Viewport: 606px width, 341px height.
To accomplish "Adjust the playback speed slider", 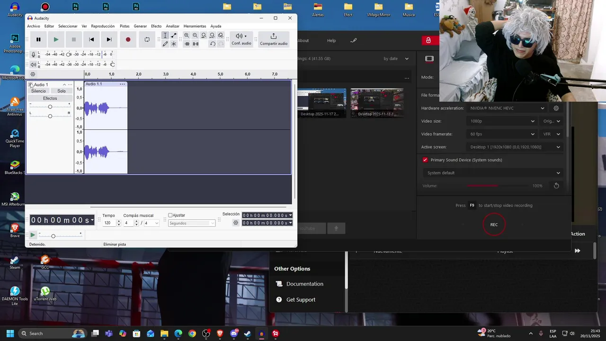I will 60,235.
